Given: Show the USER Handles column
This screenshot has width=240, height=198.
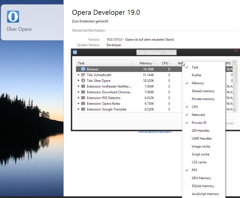Looking at the screenshot, I should click(204, 139).
